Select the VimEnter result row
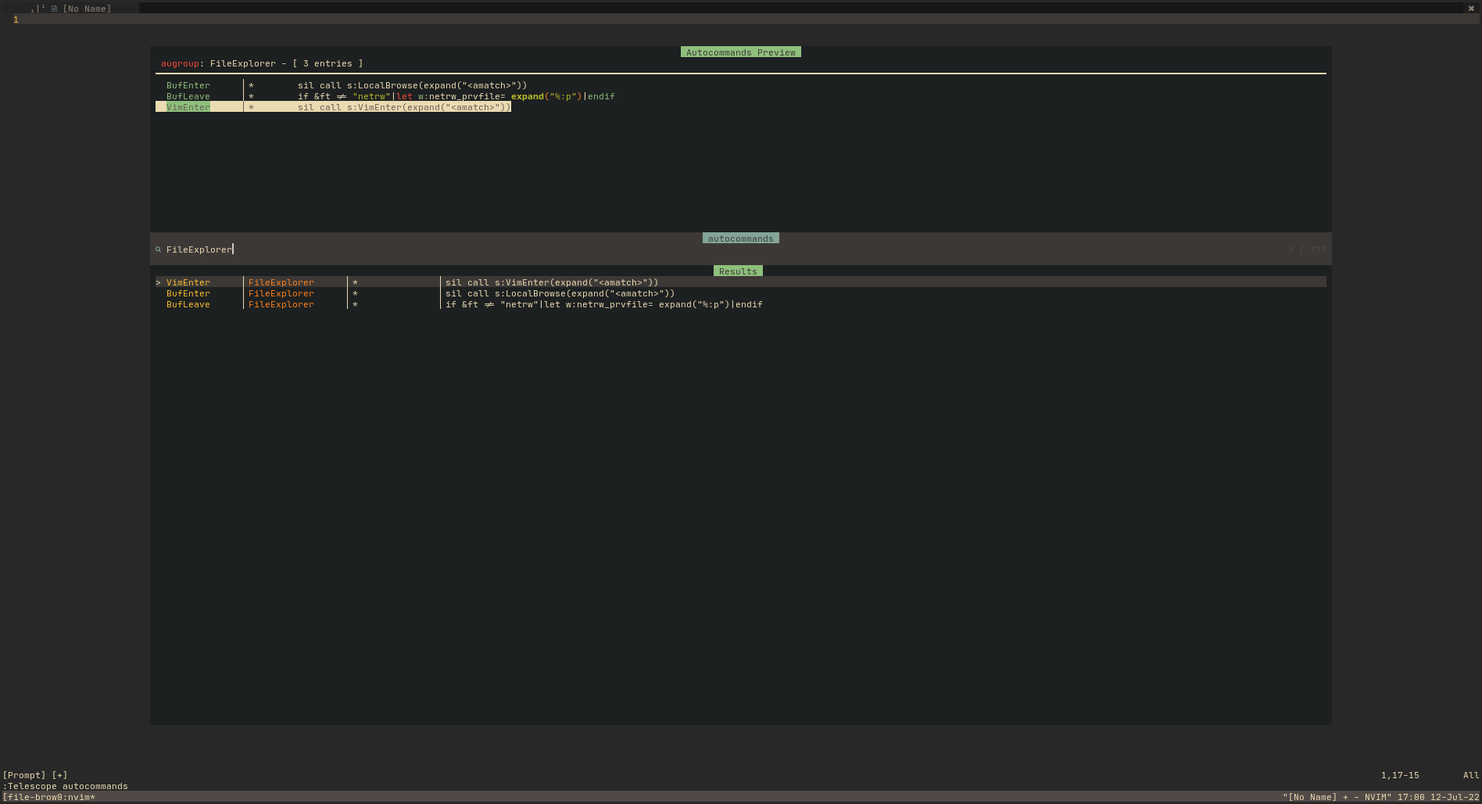 741,282
